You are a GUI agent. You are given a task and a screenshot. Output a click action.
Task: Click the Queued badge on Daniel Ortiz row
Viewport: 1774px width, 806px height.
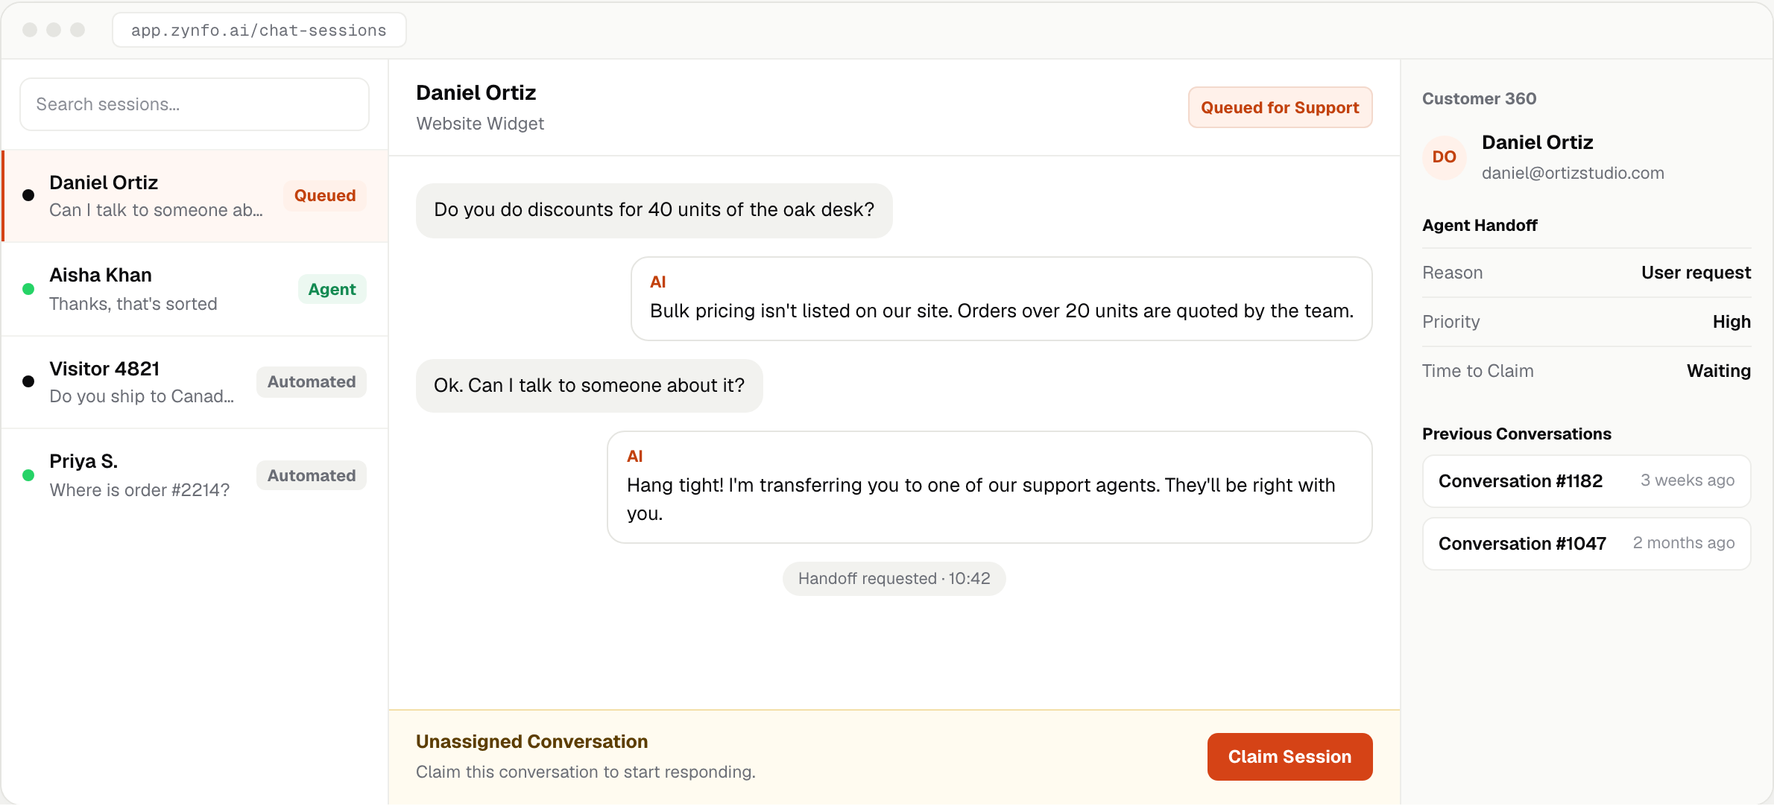pos(325,195)
